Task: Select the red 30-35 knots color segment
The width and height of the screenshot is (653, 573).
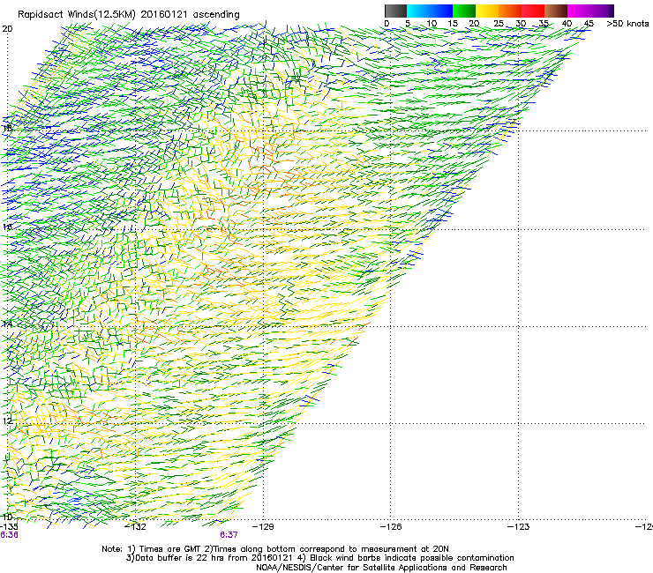Action: (x=533, y=11)
